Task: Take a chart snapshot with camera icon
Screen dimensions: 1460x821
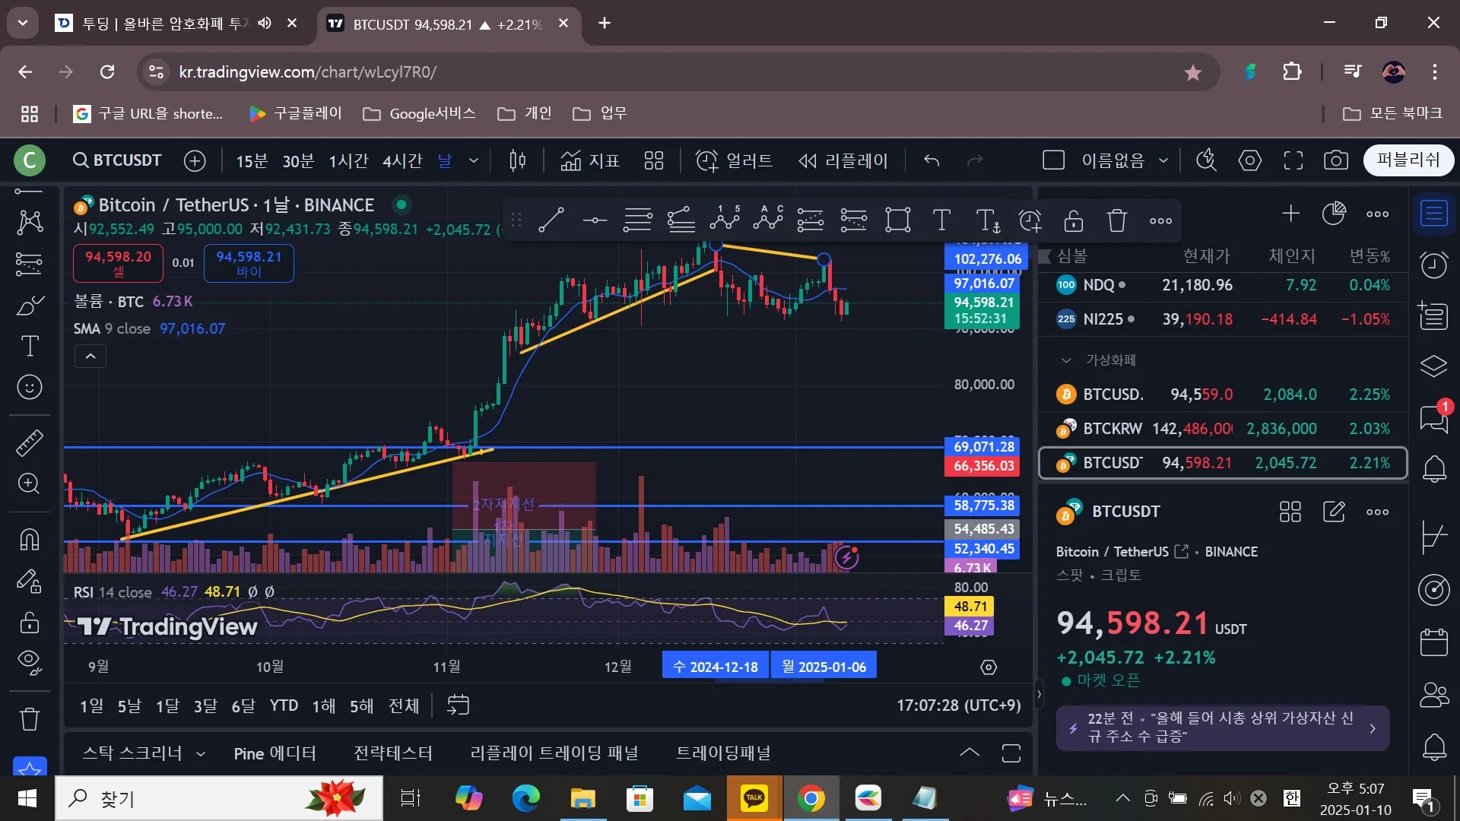Action: point(1335,160)
